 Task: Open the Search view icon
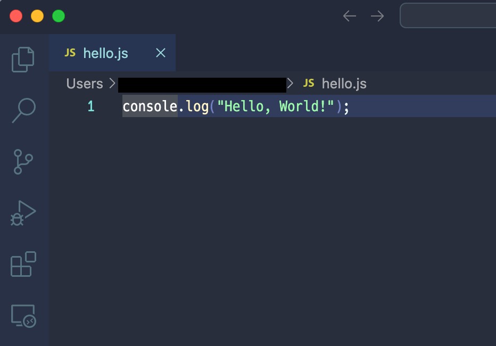pos(24,109)
